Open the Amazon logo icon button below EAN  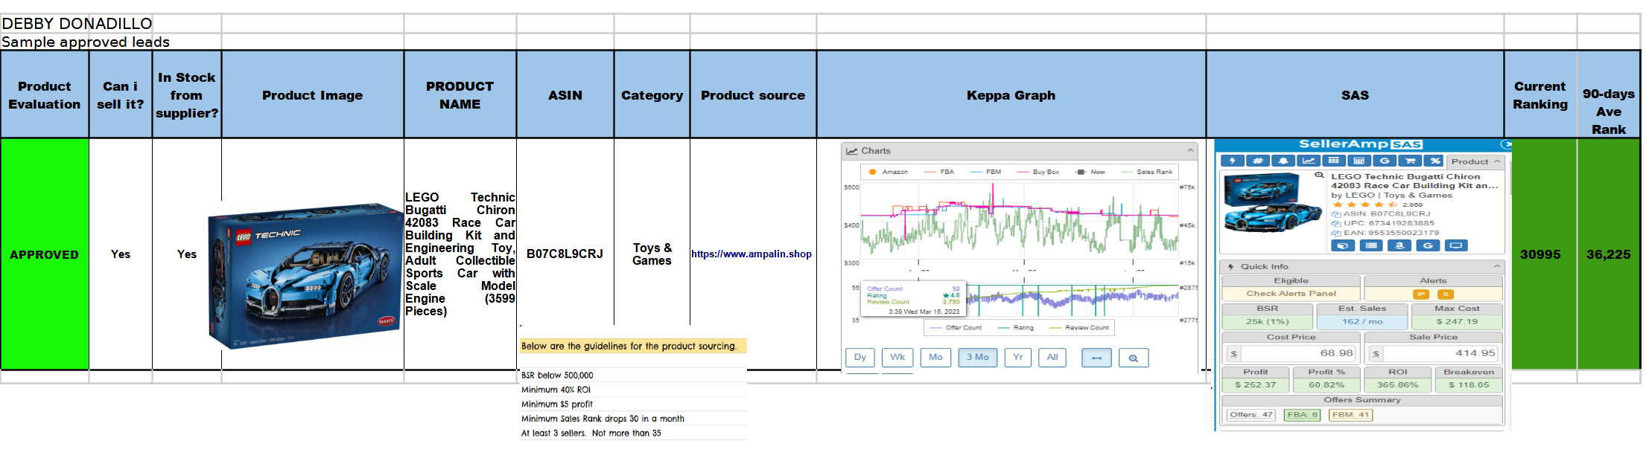1399,245
